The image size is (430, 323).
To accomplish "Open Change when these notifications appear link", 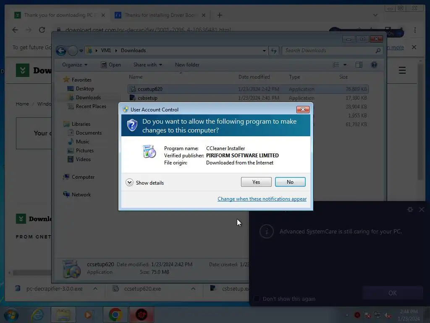I will tap(262, 199).
